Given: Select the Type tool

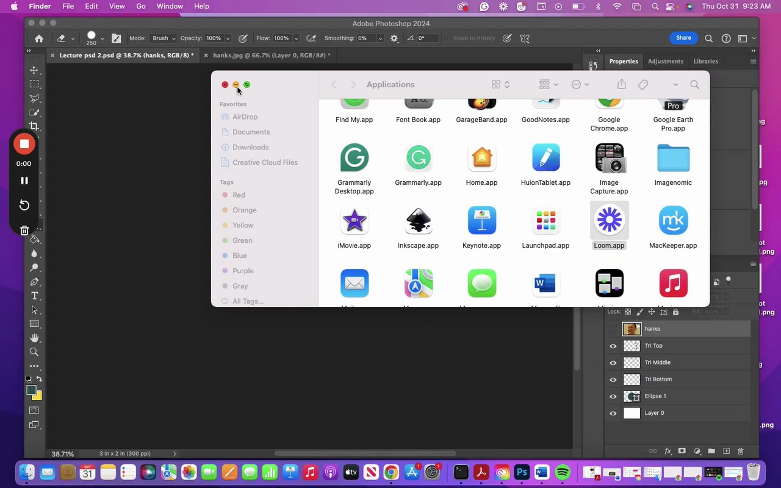Looking at the screenshot, I should [x=34, y=296].
